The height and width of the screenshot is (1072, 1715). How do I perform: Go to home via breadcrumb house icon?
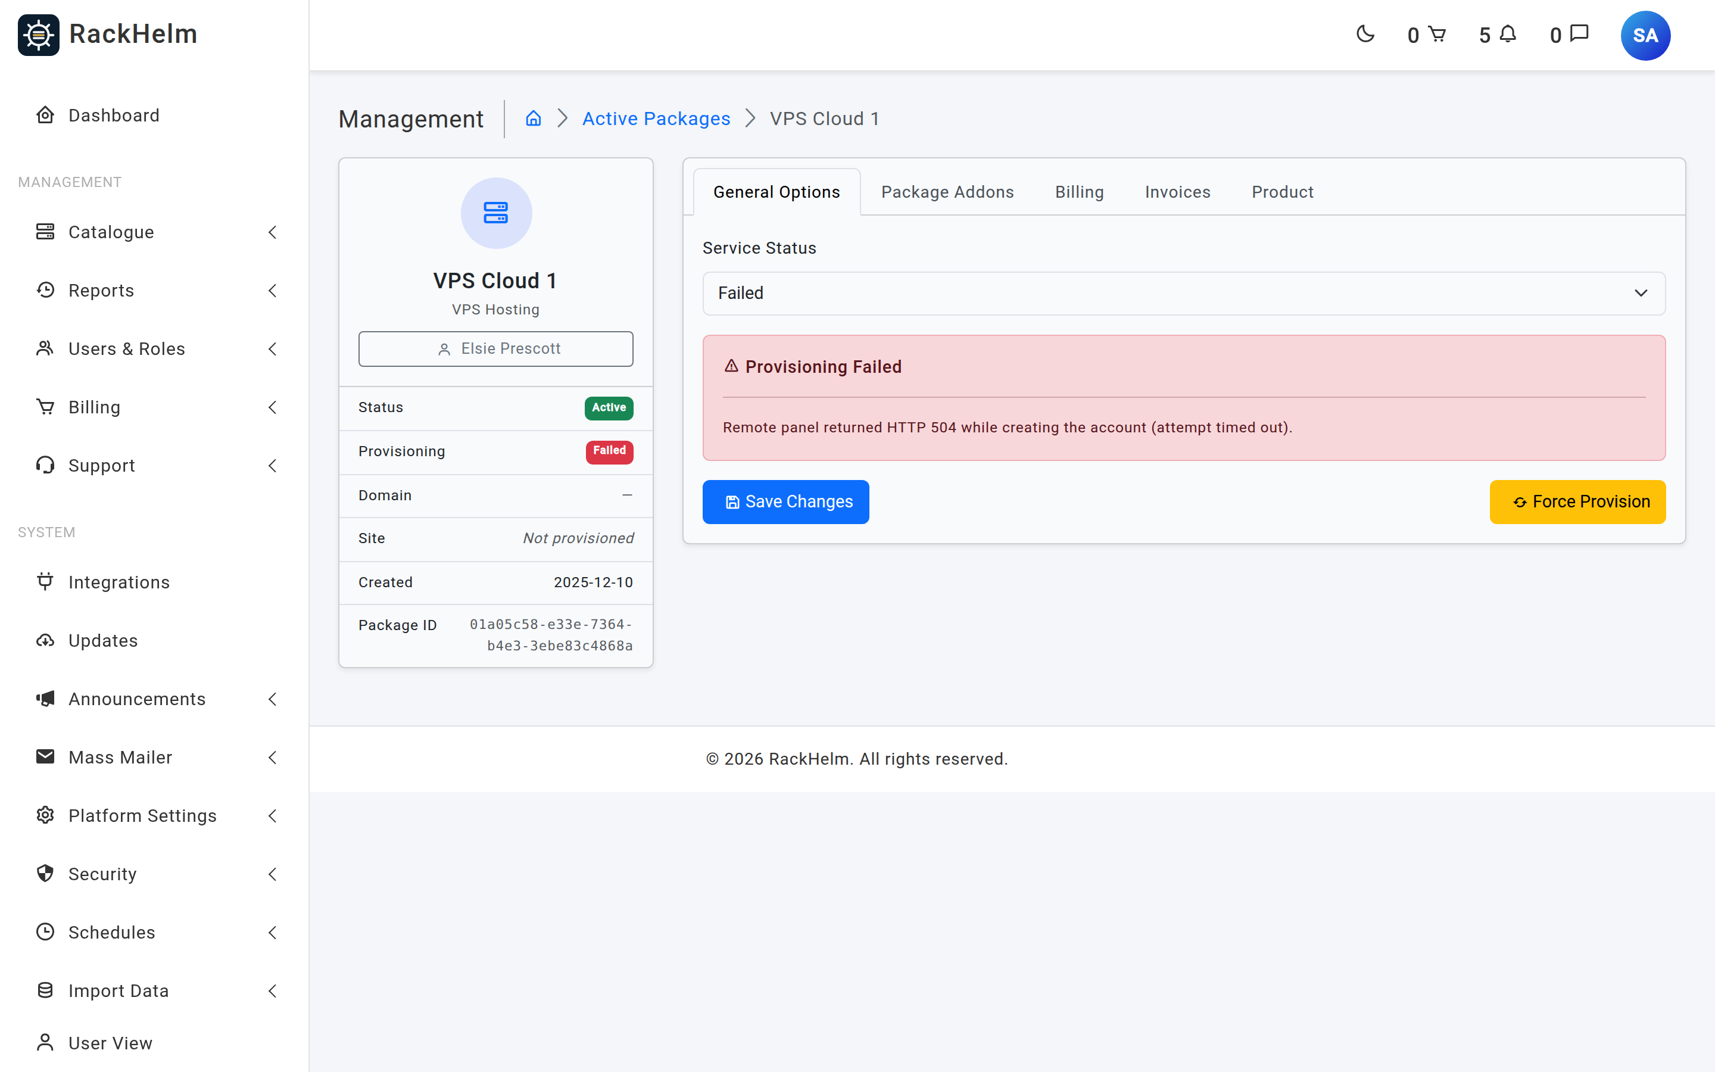click(x=533, y=119)
